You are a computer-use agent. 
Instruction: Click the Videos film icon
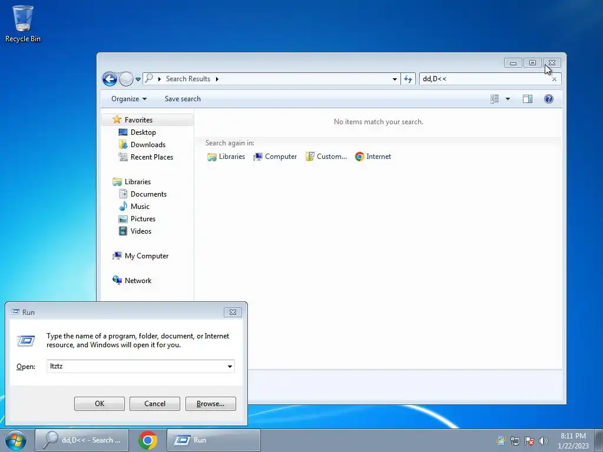pyautogui.click(x=123, y=231)
